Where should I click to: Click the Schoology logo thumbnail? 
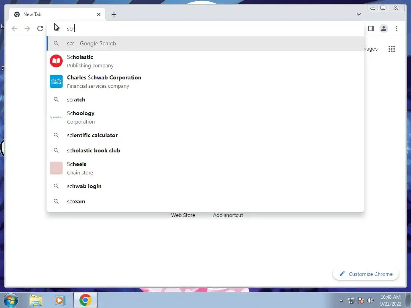[56, 117]
